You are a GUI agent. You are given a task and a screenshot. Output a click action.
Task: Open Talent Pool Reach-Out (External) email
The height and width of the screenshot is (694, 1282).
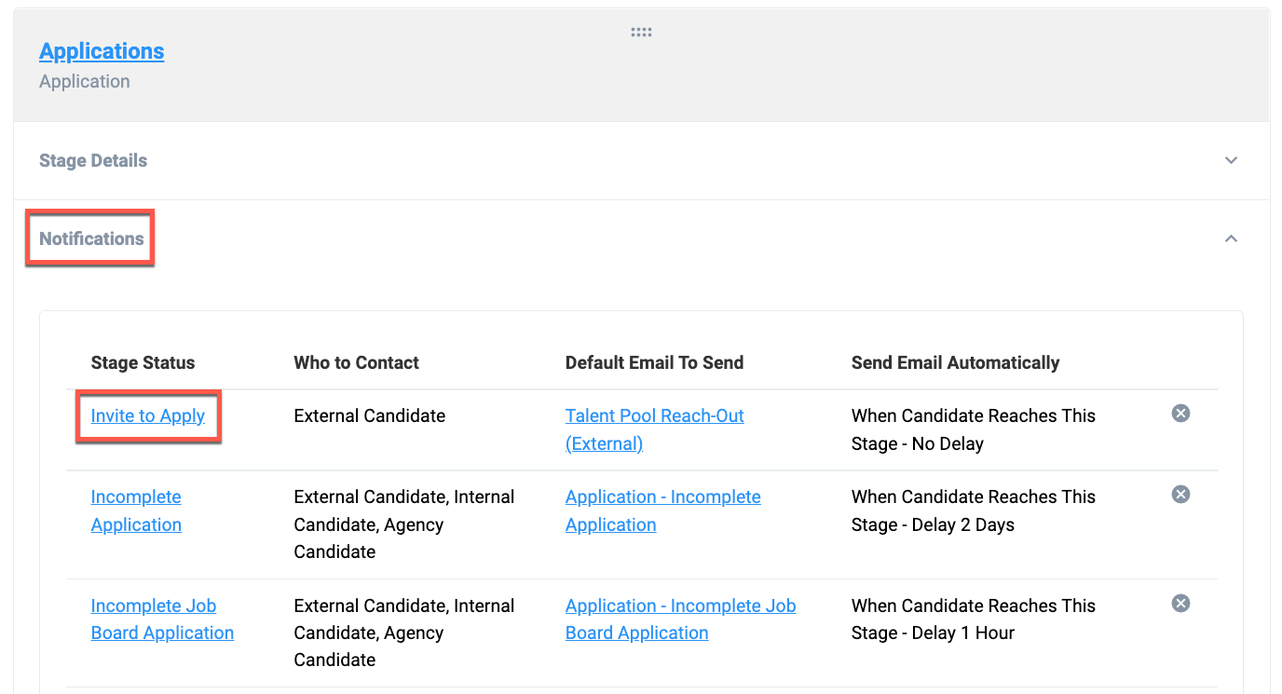point(654,429)
